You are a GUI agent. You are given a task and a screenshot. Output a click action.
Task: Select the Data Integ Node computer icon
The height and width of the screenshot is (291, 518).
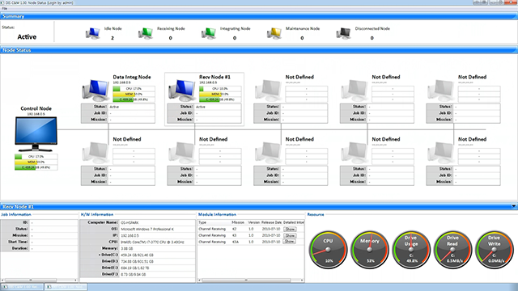(96, 90)
